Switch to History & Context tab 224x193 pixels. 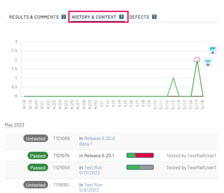click(94, 17)
